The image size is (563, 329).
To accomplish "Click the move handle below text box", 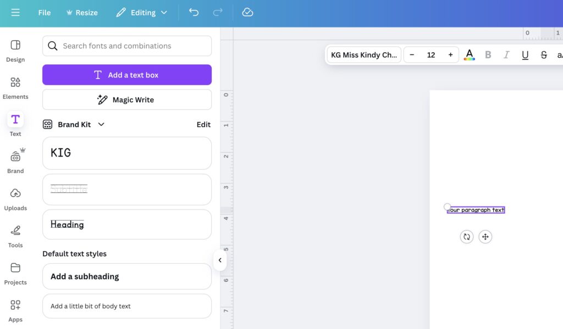I will (485, 237).
